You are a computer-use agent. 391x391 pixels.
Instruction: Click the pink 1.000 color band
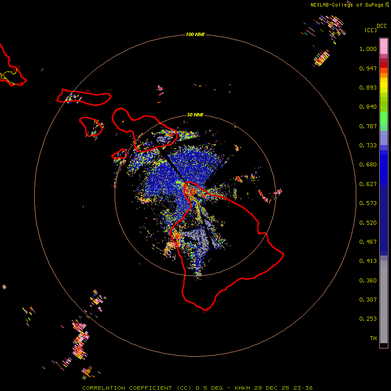point(384,46)
